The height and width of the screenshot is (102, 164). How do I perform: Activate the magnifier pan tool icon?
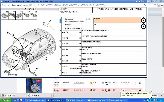[35, 9]
